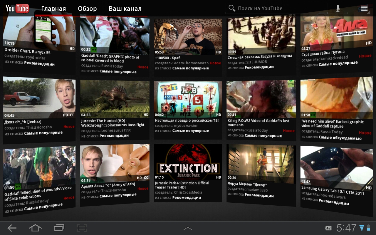Open the 'We need him alive!' thumbnail

(x=336, y=98)
